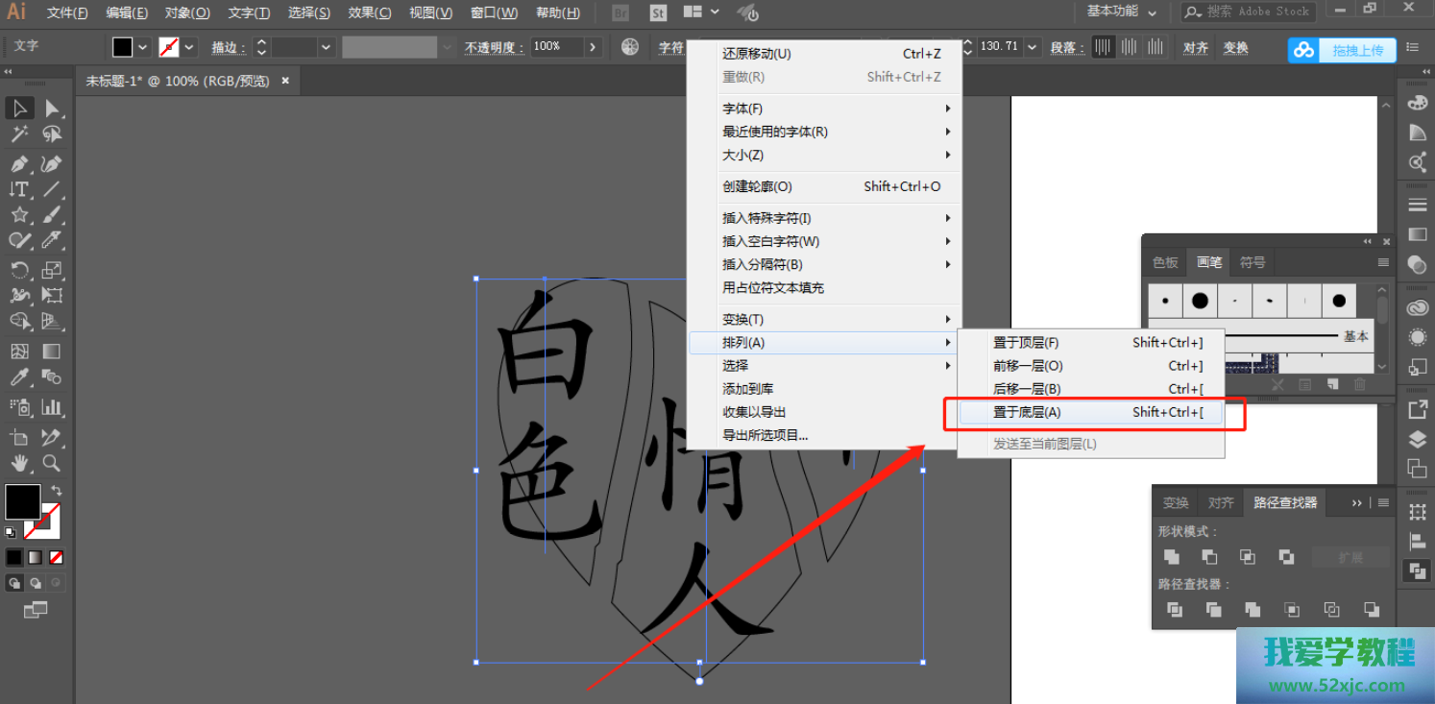Set the paint to None in the toolbox
The image size is (1435, 704).
[x=57, y=557]
